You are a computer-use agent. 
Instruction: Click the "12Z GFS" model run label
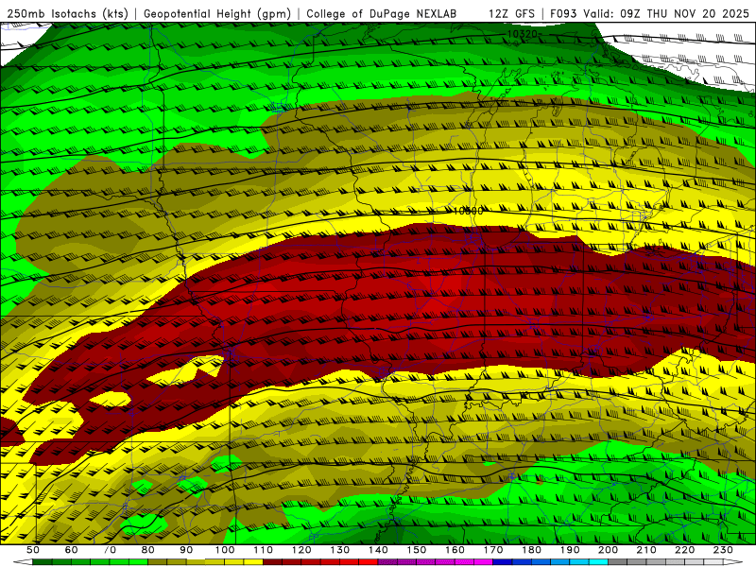pyautogui.click(x=511, y=14)
